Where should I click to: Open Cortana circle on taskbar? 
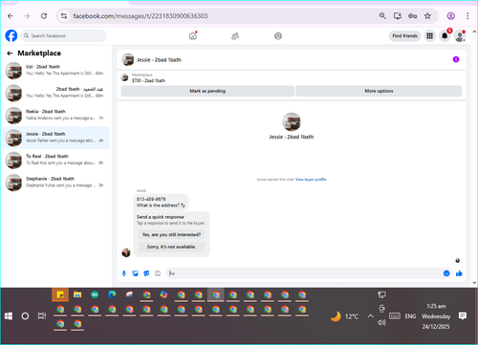25,316
